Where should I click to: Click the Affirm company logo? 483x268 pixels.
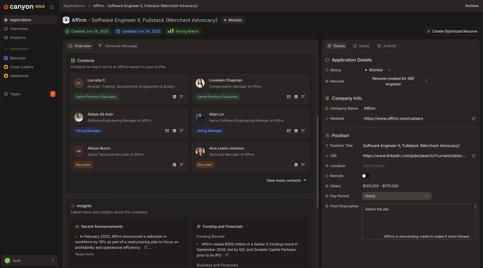coord(66,20)
